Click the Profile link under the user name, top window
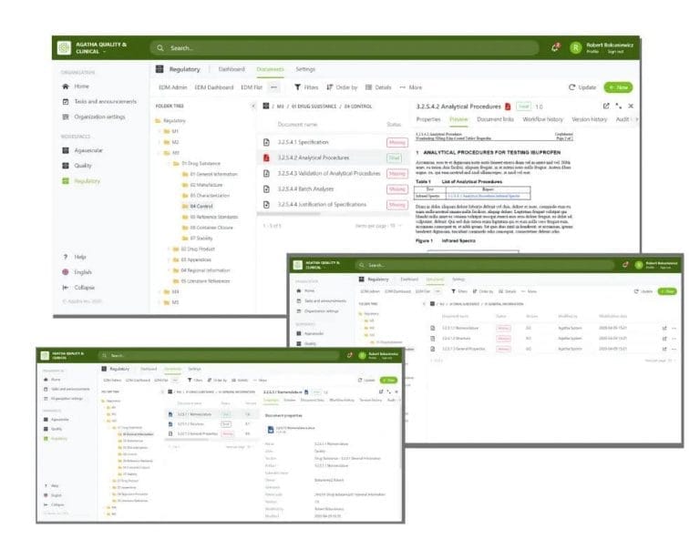This screenshot has height=559, width=700. (592, 52)
